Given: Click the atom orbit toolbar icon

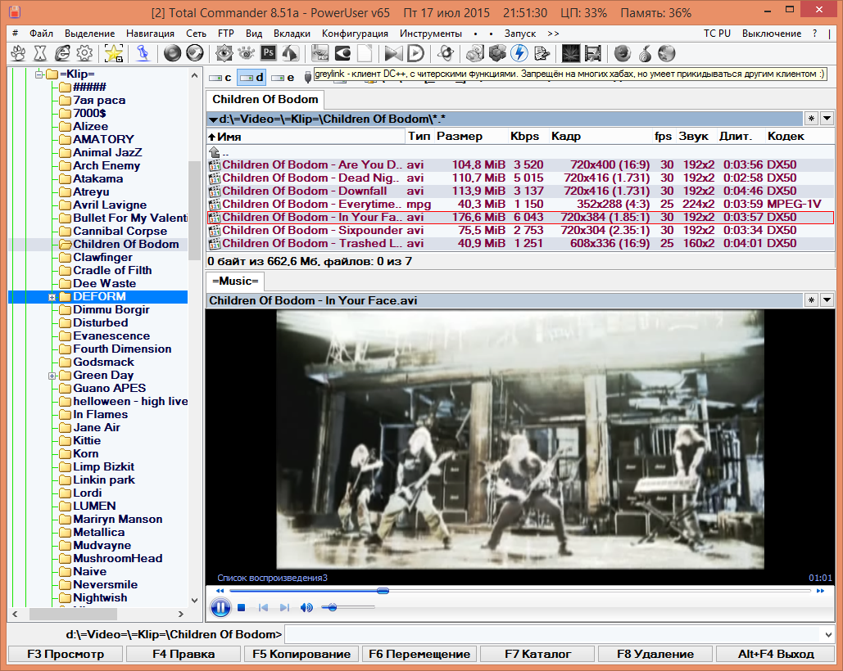Looking at the screenshot, I should [x=446, y=53].
